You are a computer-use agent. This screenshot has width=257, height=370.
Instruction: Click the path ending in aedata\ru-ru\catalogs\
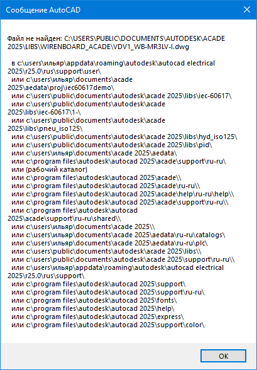coord(118,235)
